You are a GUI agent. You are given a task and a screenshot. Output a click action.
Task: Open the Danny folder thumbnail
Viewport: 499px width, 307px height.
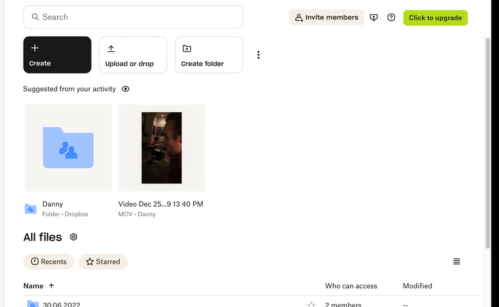[68, 148]
